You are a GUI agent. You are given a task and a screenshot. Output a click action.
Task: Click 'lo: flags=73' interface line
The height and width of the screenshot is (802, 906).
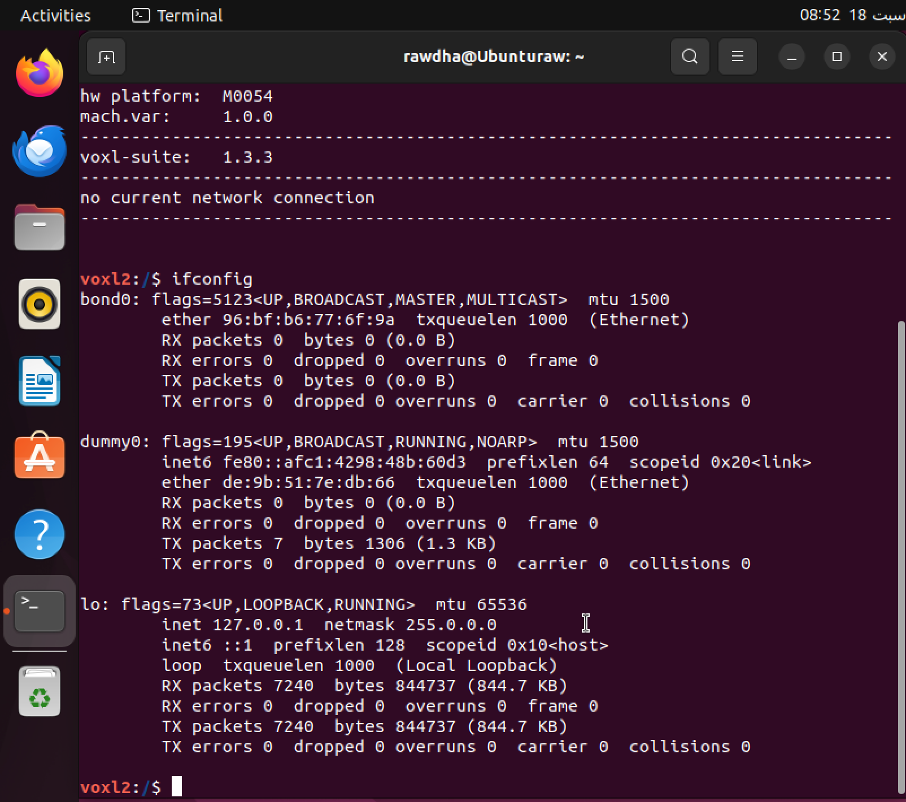point(303,604)
